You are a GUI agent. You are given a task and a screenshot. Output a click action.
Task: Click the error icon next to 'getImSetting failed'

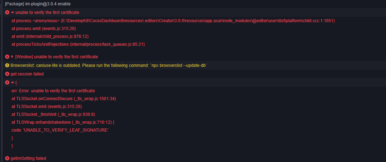click(x=7, y=158)
